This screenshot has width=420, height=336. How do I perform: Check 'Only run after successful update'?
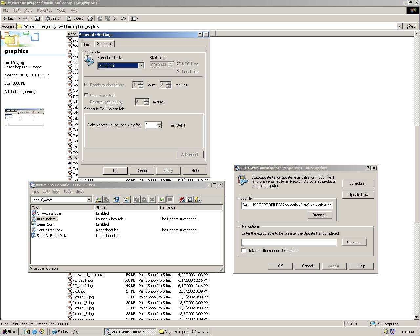coord(243,250)
